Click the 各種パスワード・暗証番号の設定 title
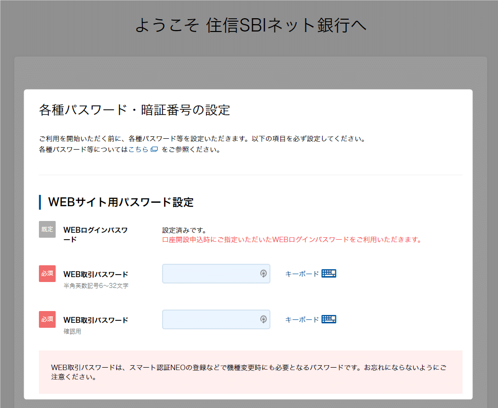The width and height of the screenshot is (498, 408). [x=134, y=109]
